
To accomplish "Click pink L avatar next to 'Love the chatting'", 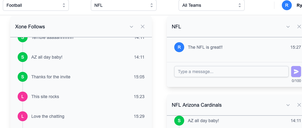I will pyautogui.click(x=23, y=116).
